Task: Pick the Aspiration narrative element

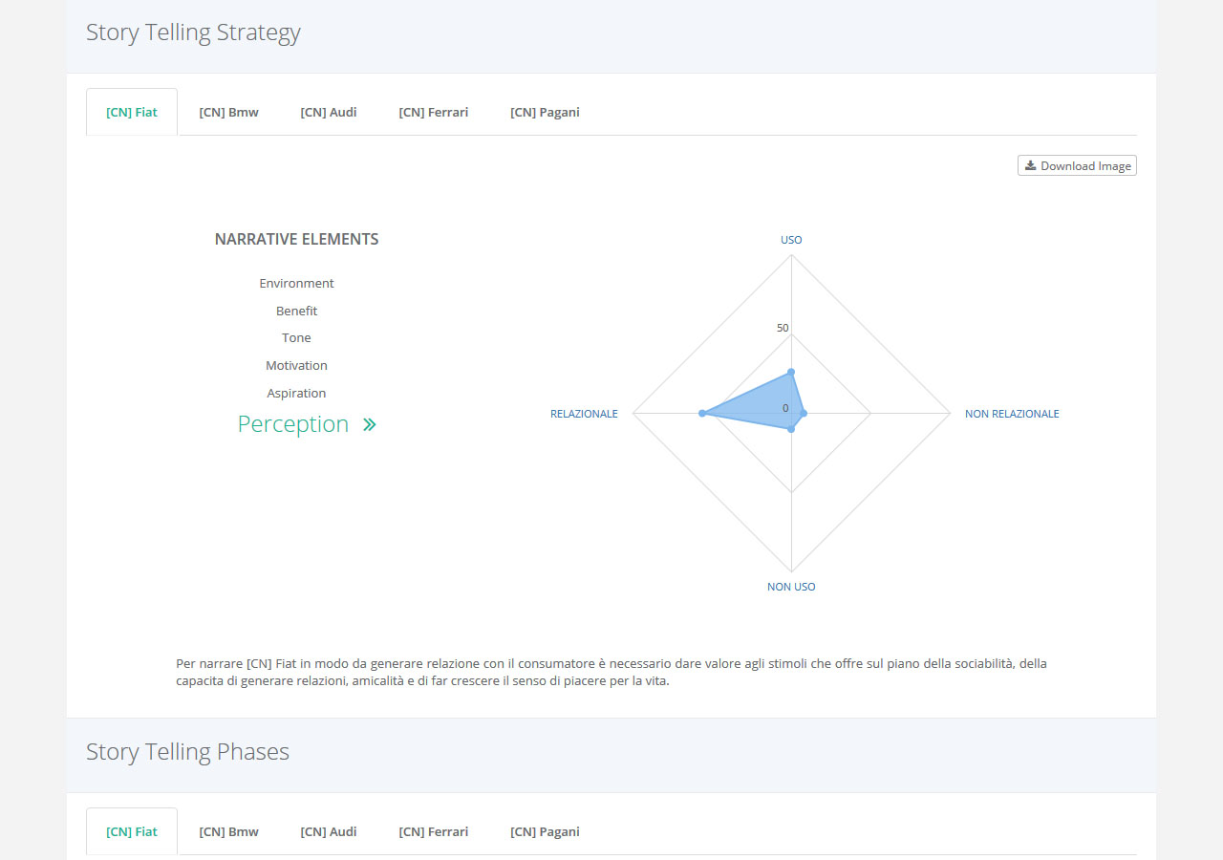Action: [296, 393]
